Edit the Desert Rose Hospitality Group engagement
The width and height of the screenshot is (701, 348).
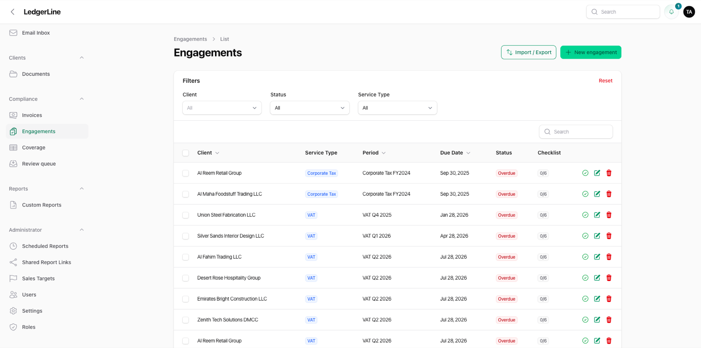tap(597, 278)
